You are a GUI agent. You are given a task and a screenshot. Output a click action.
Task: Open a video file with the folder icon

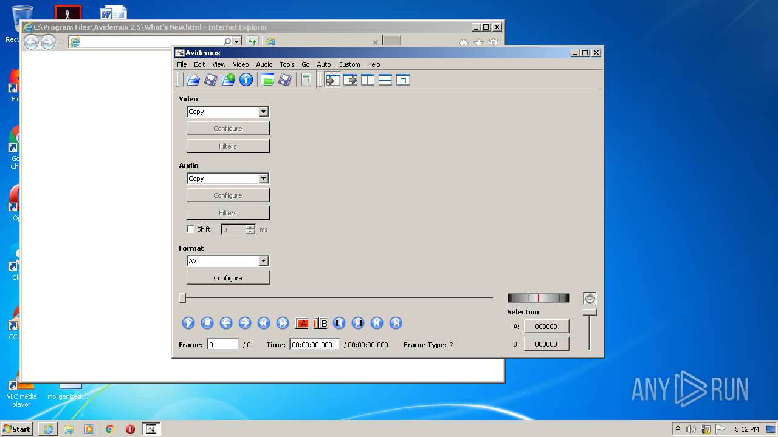click(x=193, y=80)
